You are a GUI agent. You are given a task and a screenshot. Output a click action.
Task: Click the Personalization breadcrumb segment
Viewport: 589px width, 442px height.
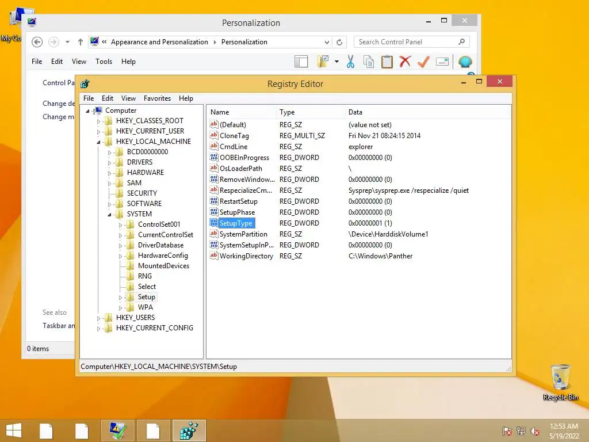(244, 41)
